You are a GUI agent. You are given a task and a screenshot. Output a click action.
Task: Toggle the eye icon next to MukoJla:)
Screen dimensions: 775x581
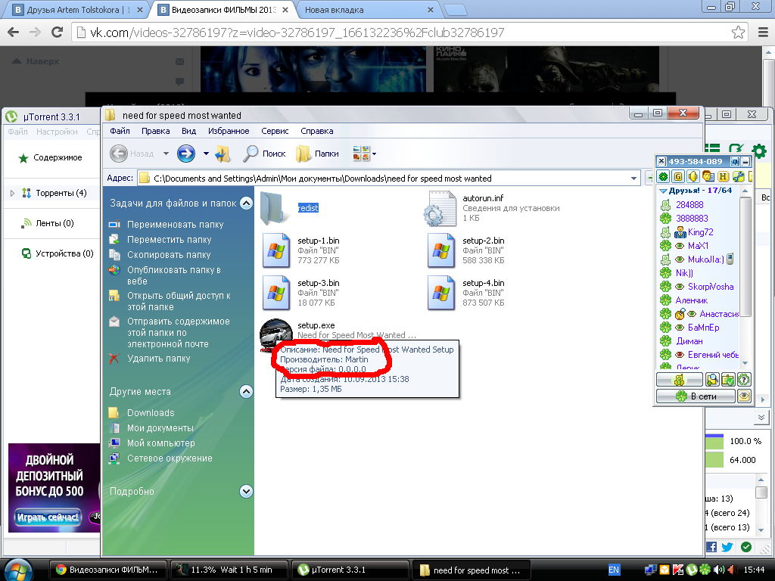pyautogui.click(x=680, y=259)
